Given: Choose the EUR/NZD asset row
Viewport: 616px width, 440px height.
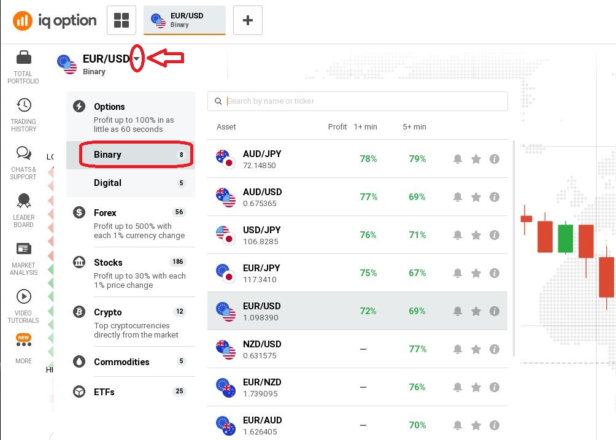Looking at the screenshot, I should pyautogui.click(x=358, y=387).
